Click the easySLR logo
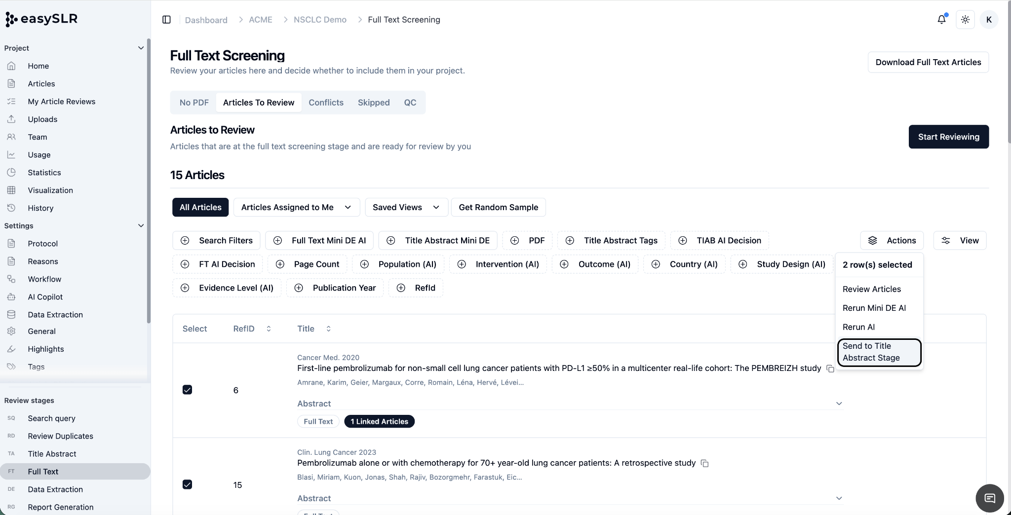 point(41,19)
